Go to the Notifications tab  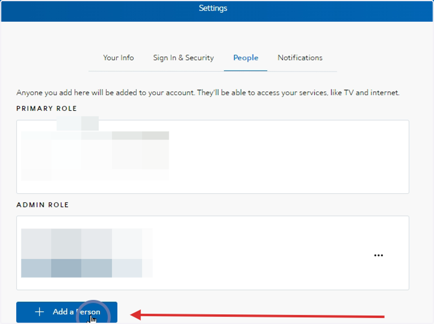[300, 58]
